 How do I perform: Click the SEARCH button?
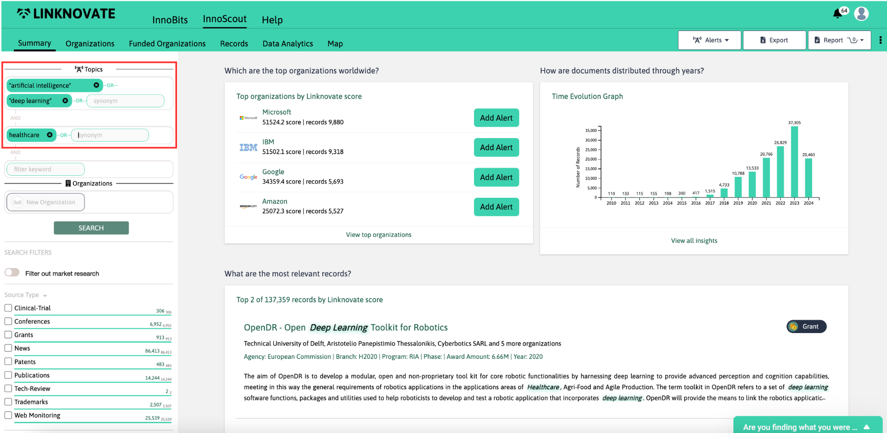pyautogui.click(x=91, y=228)
